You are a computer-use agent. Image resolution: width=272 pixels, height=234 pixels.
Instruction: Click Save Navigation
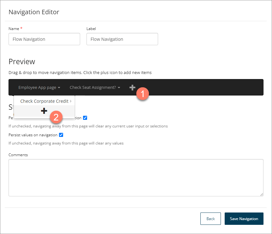pyautogui.click(x=244, y=219)
